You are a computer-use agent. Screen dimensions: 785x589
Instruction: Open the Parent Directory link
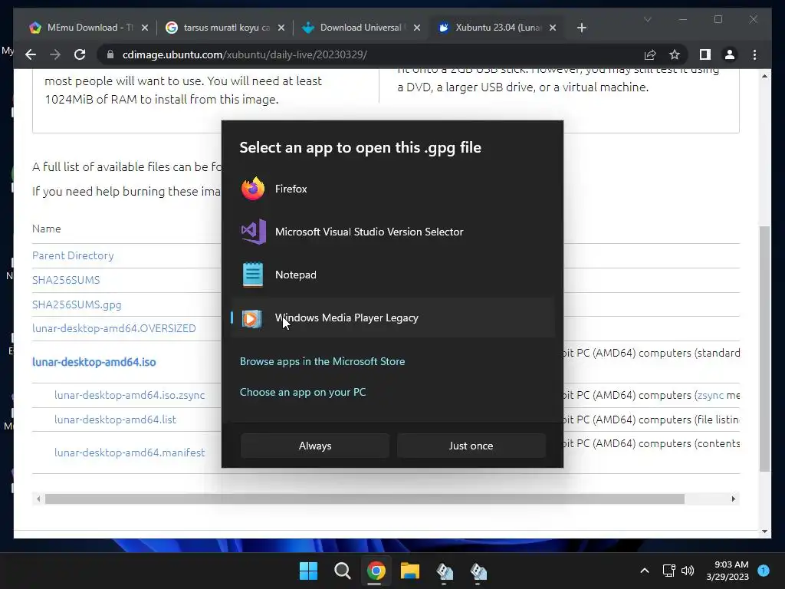[x=73, y=255]
